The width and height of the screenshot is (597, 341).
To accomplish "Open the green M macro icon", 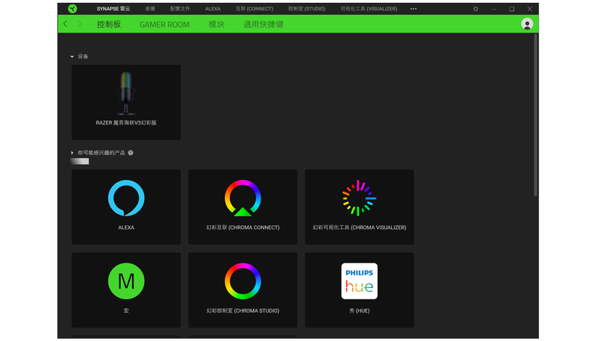I will point(126,281).
